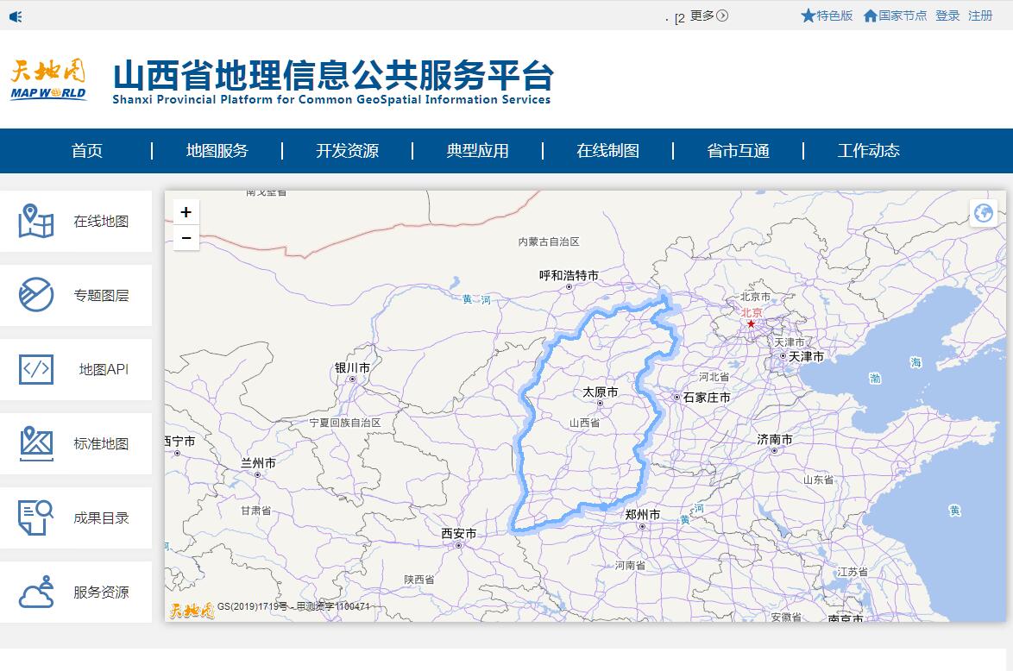Open the 在线地图 sidebar map icon

point(36,221)
